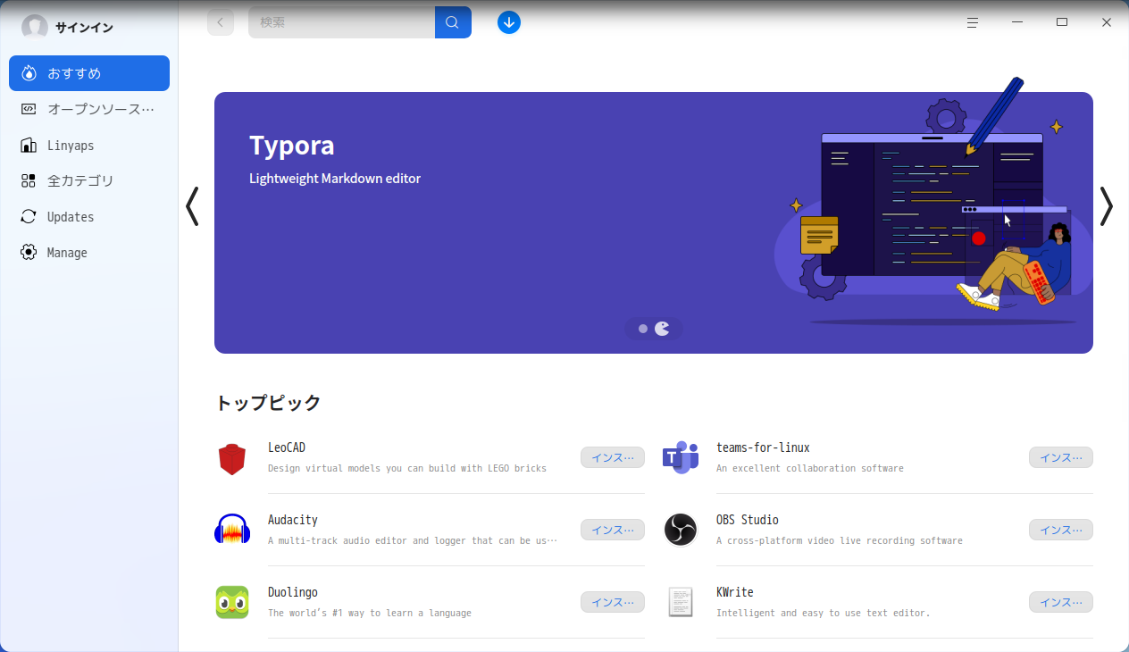Click the flame icon beside おすすめ
Screen dimensions: 1129x652
tap(29, 73)
